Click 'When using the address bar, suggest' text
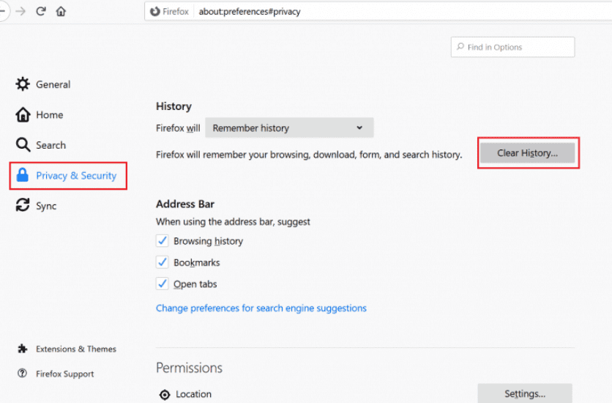Viewport: 612px width, 403px height. pos(233,222)
